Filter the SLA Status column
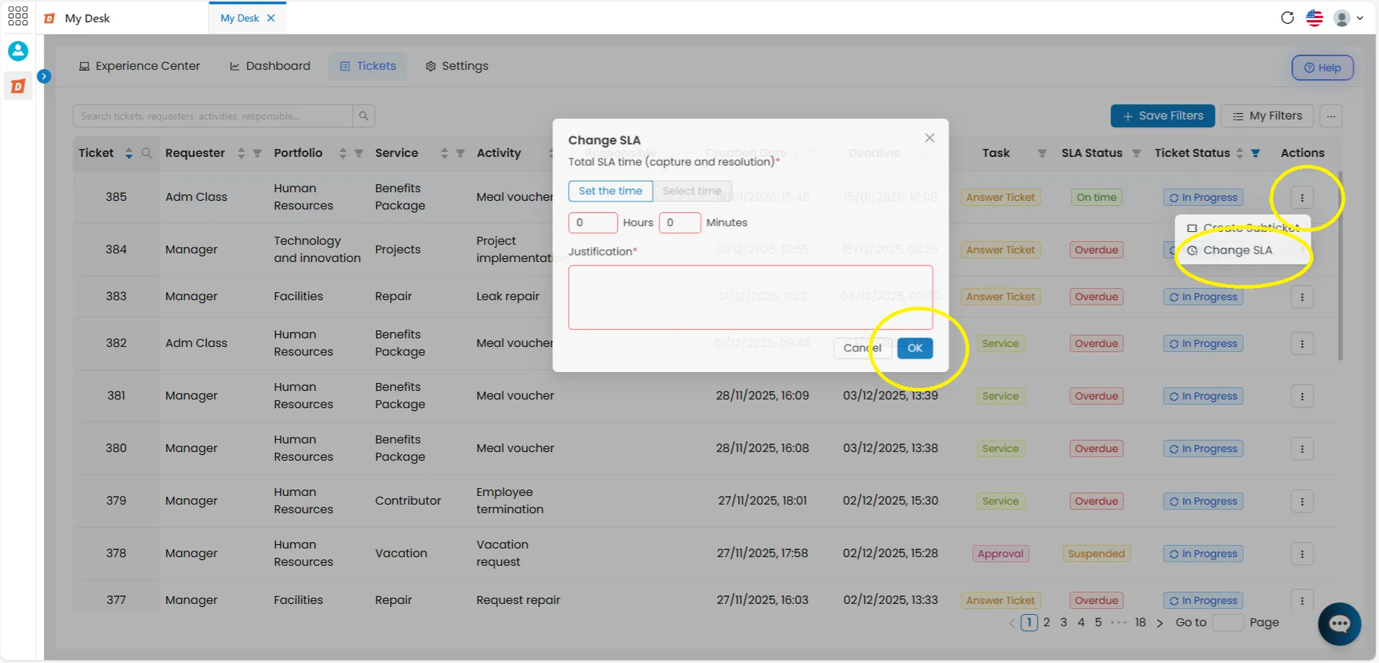The width and height of the screenshot is (1379, 663). (x=1136, y=153)
